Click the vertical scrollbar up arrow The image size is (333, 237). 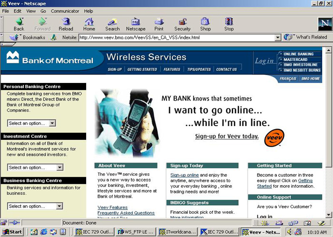[329, 50]
